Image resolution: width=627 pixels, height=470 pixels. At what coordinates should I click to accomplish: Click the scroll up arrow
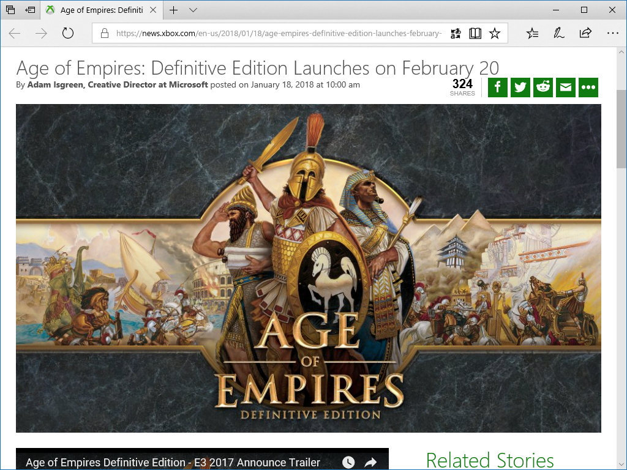[621, 52]
